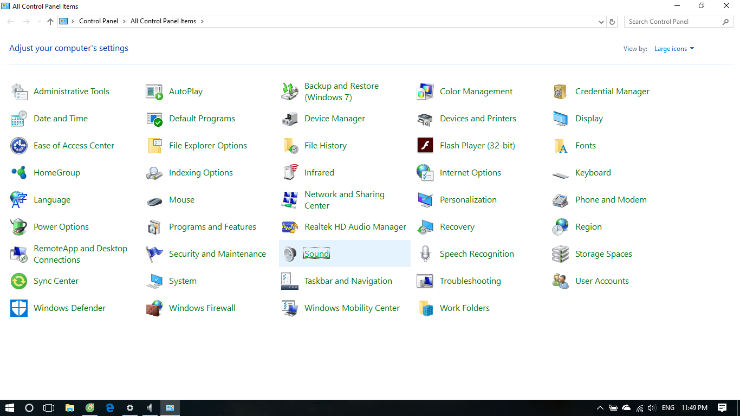
Task: Open the System link
Action: (183, 281)
